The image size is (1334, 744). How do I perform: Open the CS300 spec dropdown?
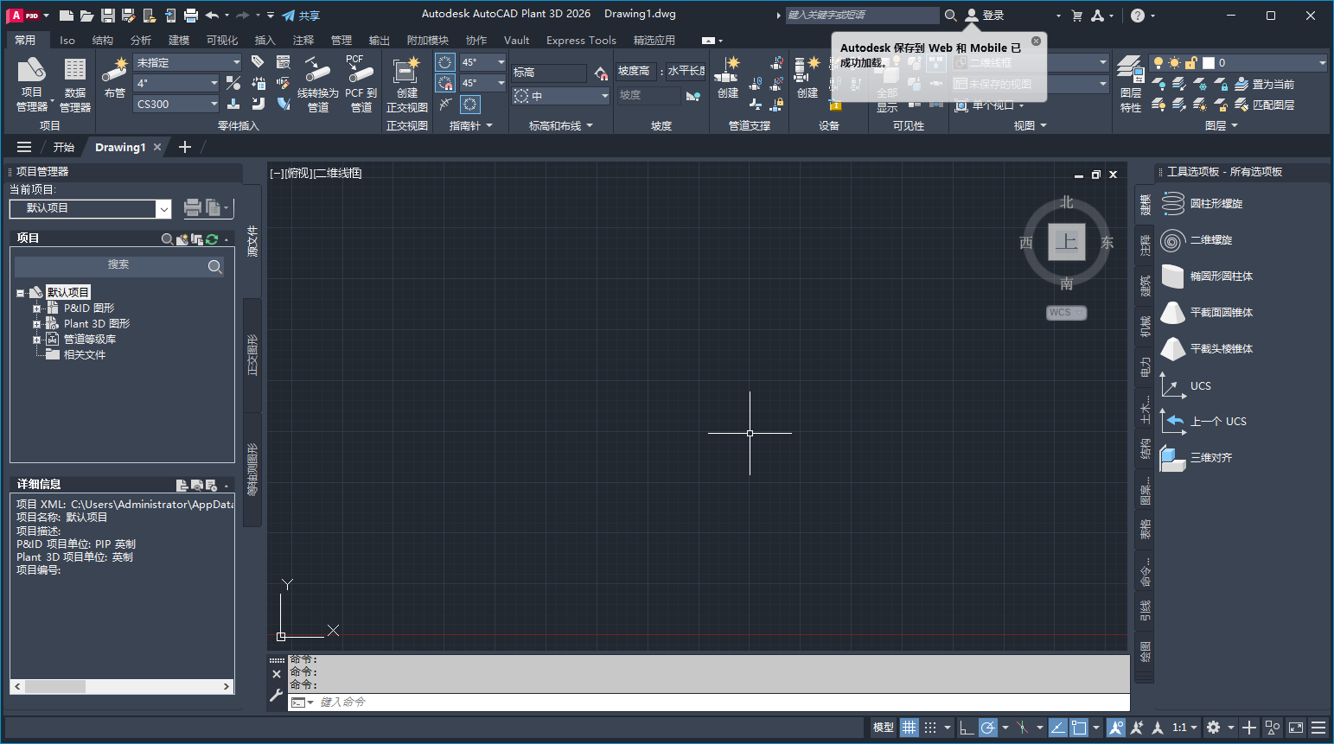click(177, 104)
